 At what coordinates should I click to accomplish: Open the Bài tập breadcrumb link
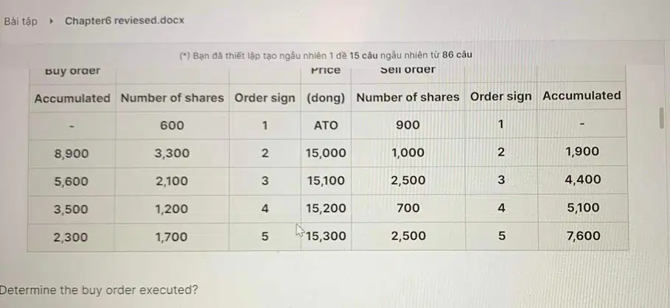tap(21, 21)
